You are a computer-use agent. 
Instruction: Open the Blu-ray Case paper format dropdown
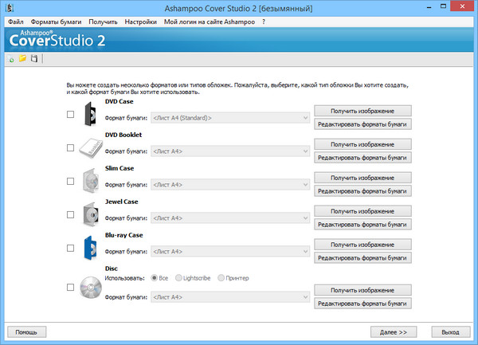coord(230,251)
